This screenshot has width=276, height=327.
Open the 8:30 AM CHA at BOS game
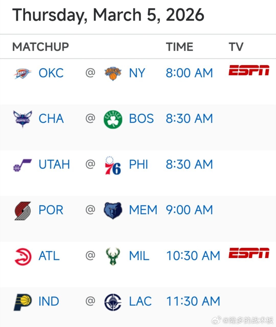189,119
